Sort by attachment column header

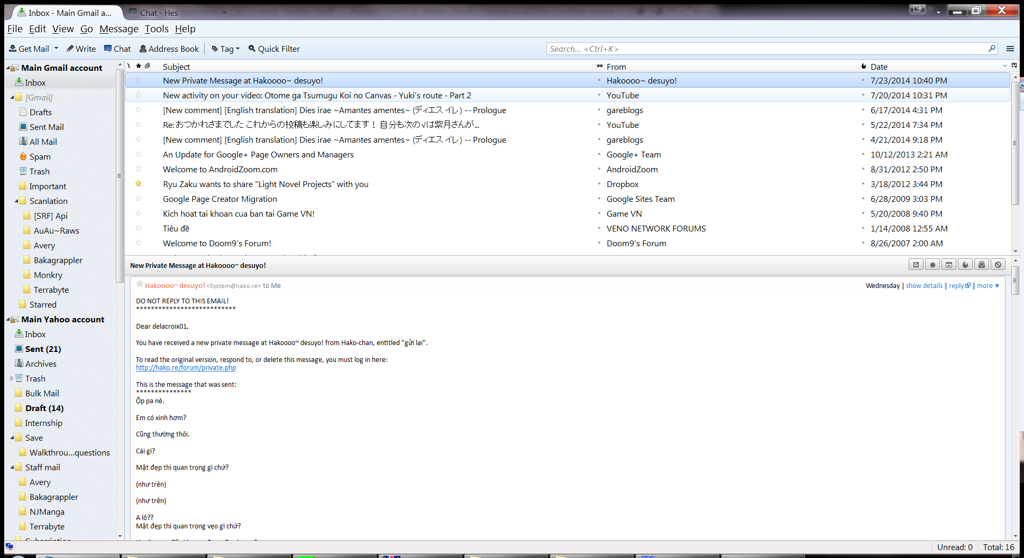coord(148,66)
